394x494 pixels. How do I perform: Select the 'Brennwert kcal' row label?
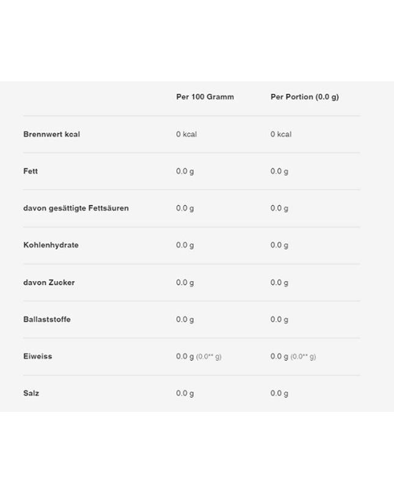click(51, 134)
